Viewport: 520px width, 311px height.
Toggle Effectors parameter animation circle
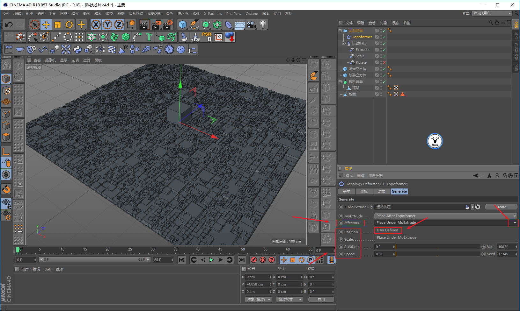pos(341,223)
